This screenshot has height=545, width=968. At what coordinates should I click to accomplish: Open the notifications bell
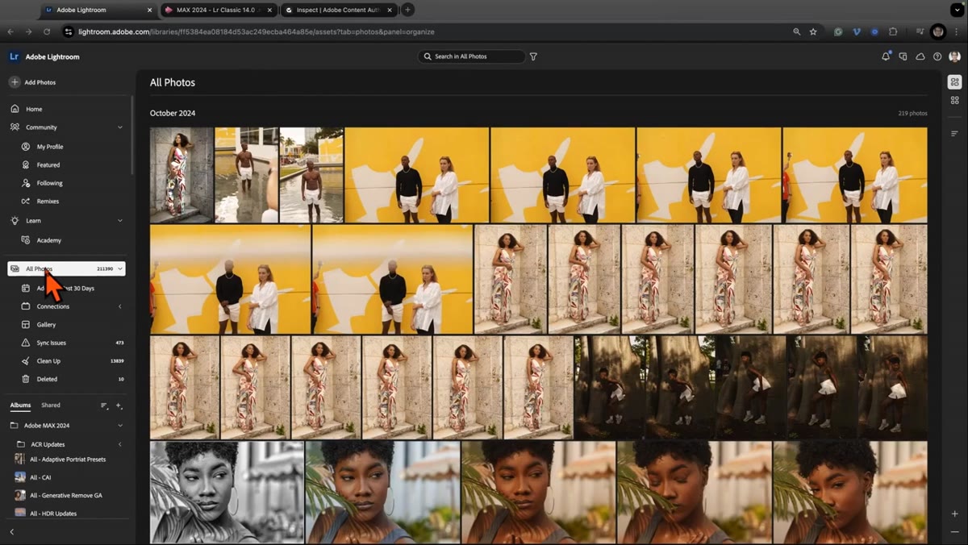click(x=886, y=56)
